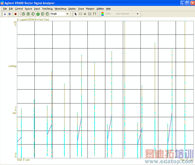Minimize the Vector Signal Analyzer window
Image resolution: width=195 pixels, height=165 pixels.
182,3
